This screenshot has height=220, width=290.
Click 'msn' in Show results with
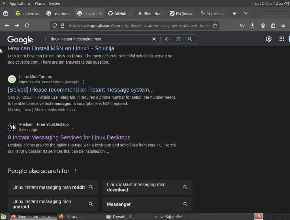point(71,110)
